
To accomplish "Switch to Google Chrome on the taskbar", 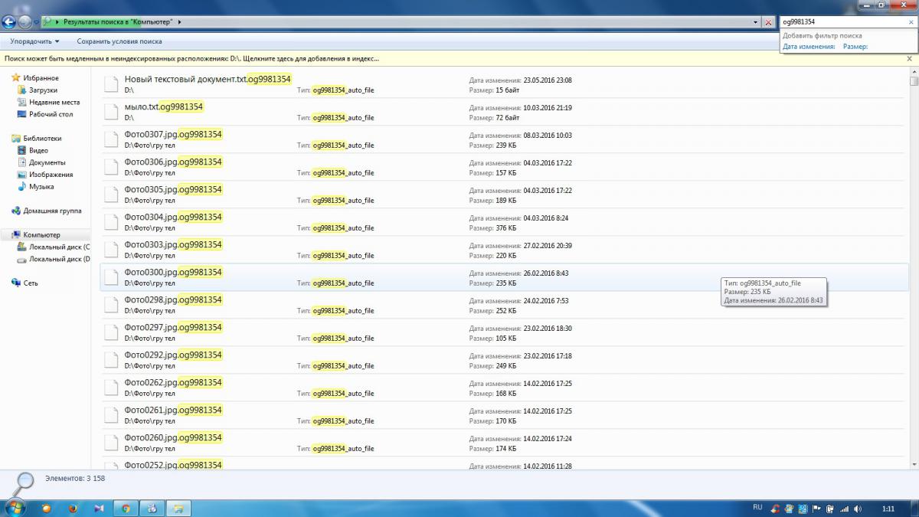I will (x=125, y=508).
